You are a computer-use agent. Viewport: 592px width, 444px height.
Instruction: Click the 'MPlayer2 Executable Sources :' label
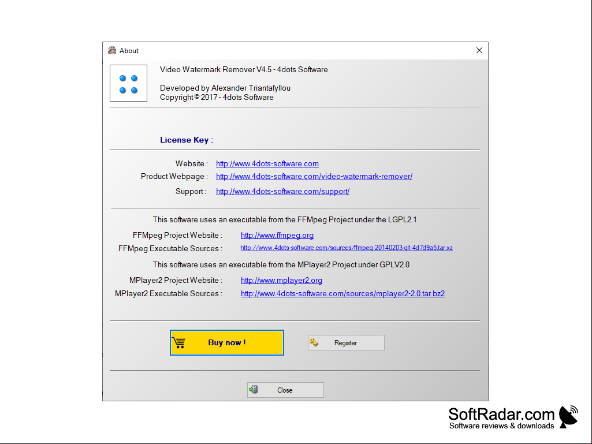pos(169,293)
